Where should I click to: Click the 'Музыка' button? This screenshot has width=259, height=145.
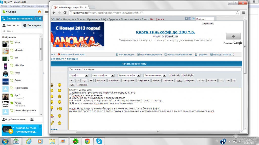tap(169, 80)
